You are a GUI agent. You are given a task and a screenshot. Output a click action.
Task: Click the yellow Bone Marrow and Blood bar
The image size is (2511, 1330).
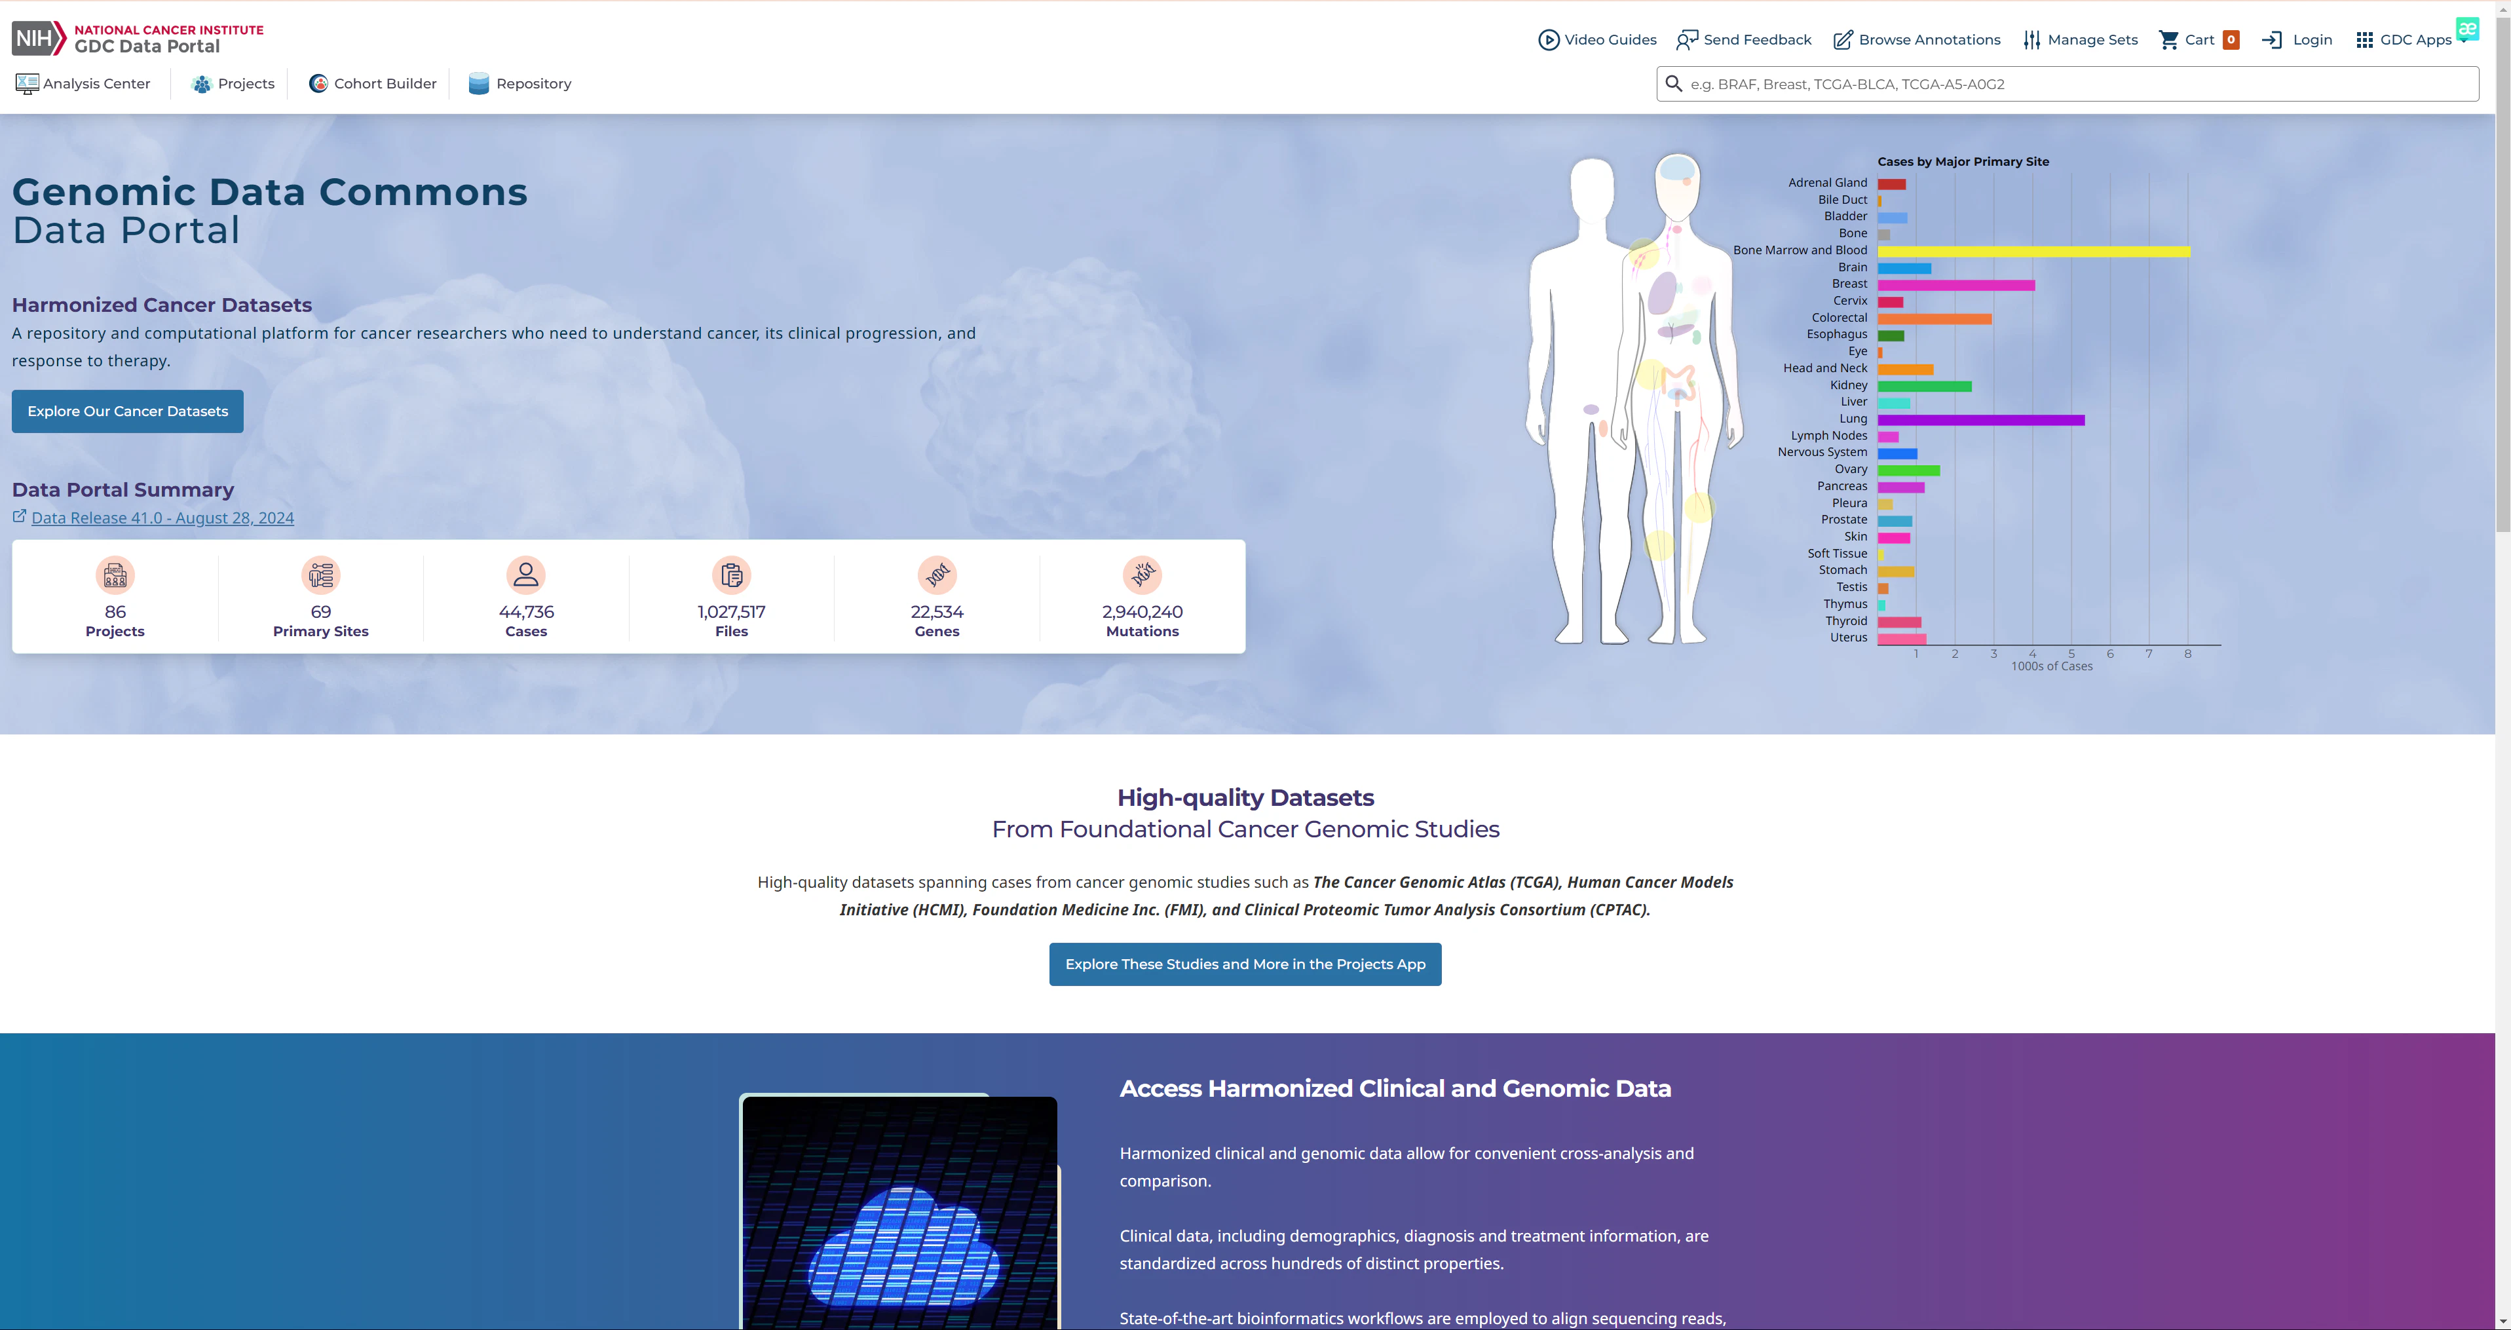[x=2033, y=252]
